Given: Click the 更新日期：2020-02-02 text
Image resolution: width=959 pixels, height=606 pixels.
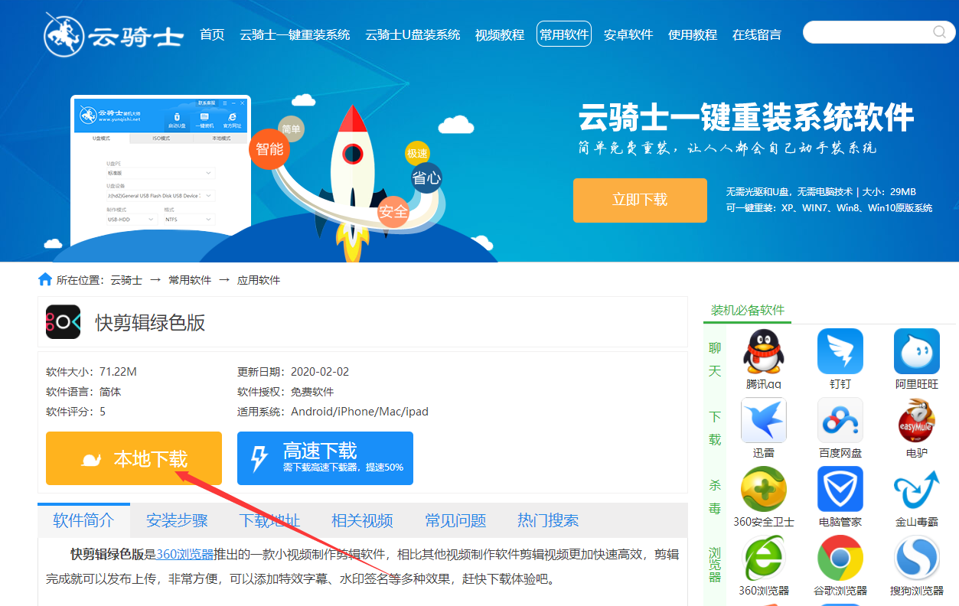Looking at the screenshot, I should pyautogui.click(x=293, y=372).
